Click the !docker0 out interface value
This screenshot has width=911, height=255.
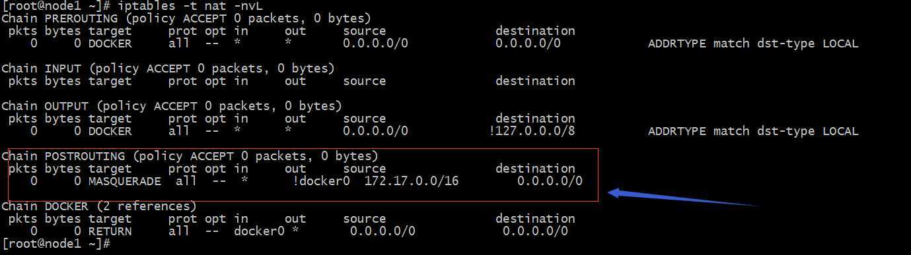pyautogui.click(x=321, y=181)
